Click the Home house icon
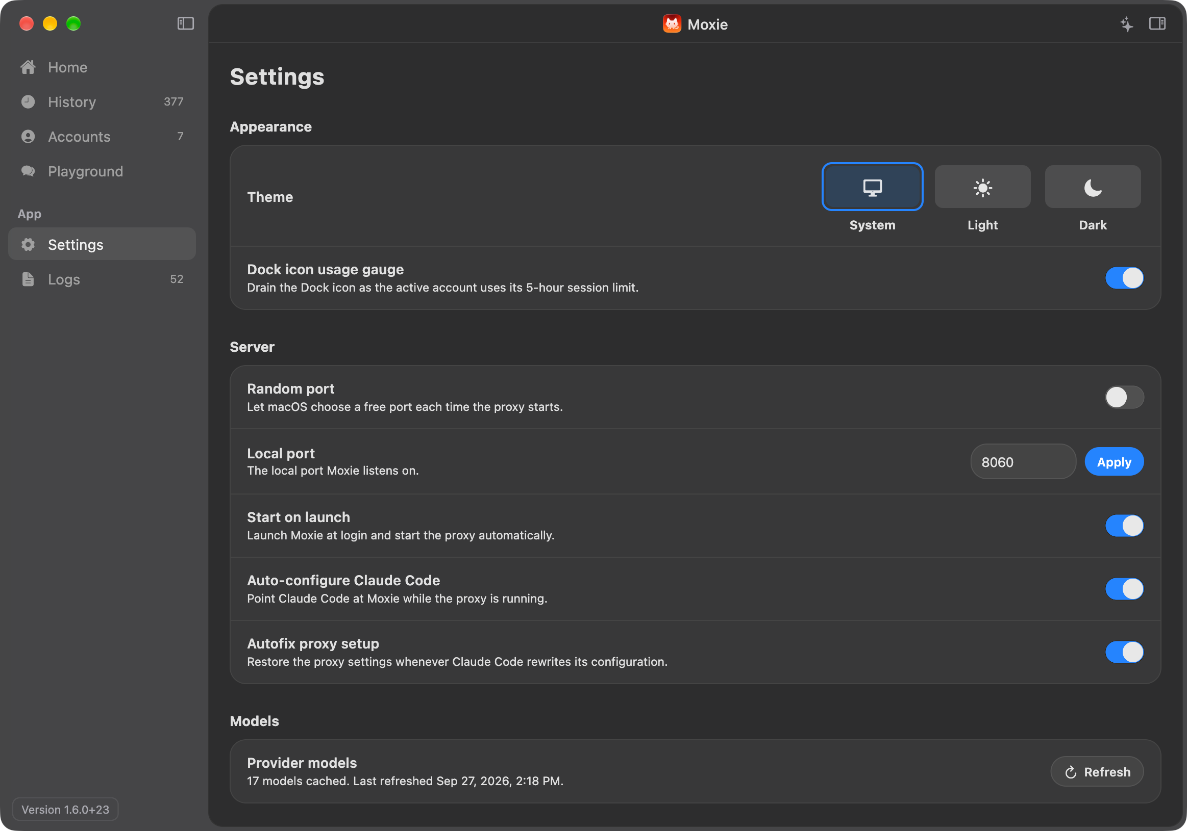The image size is (1187, 831). (28, 67)
